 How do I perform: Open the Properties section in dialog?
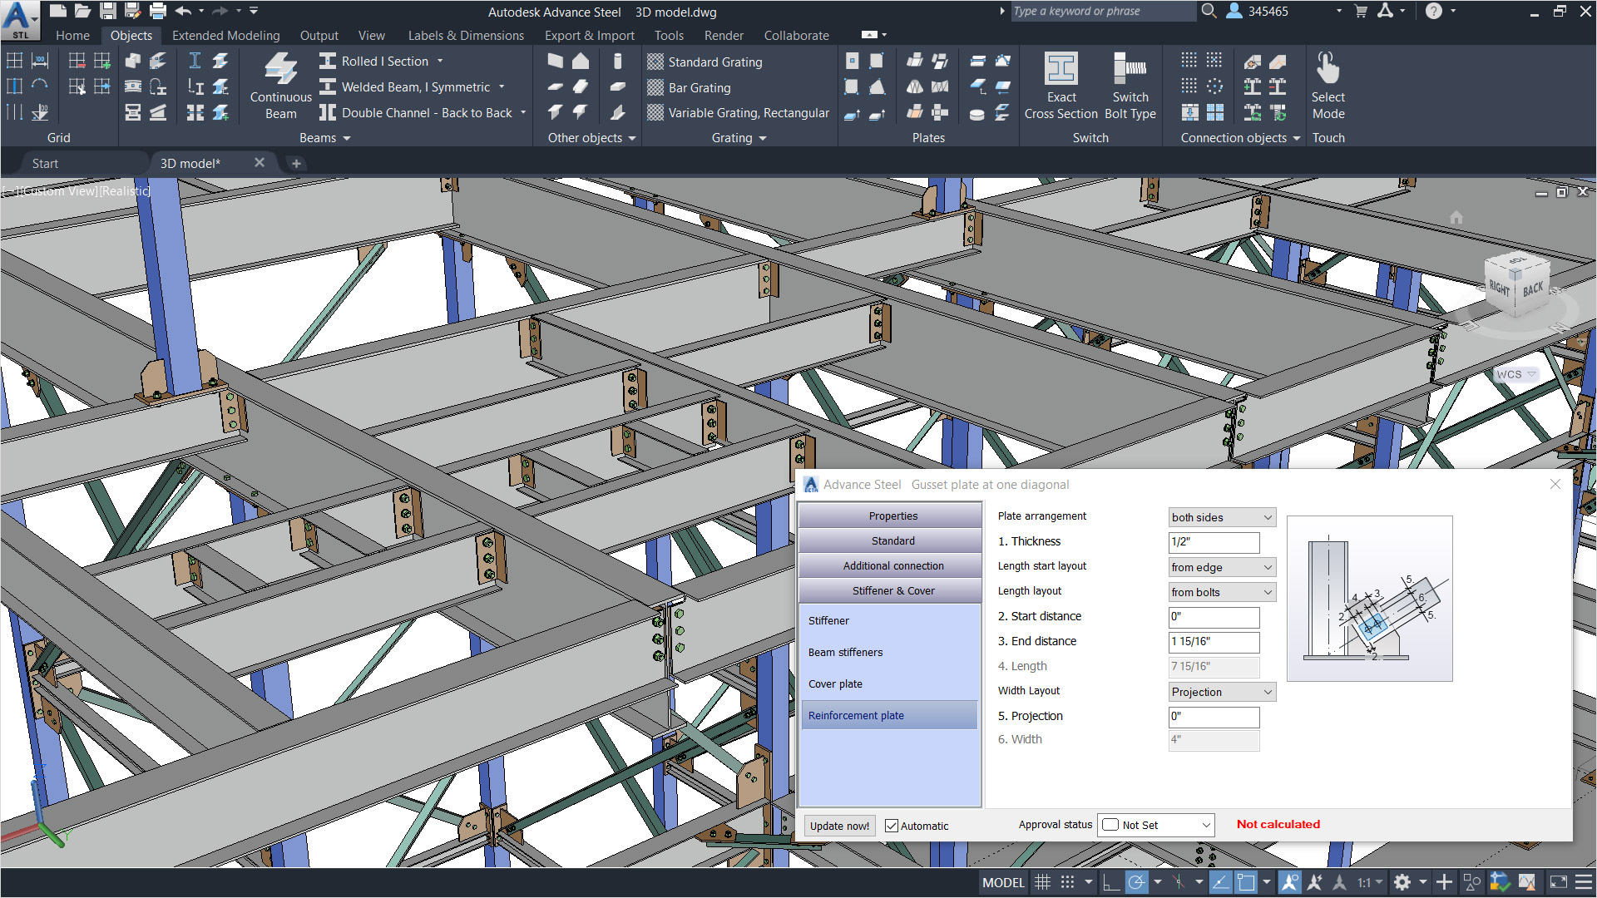pos(890,516)
